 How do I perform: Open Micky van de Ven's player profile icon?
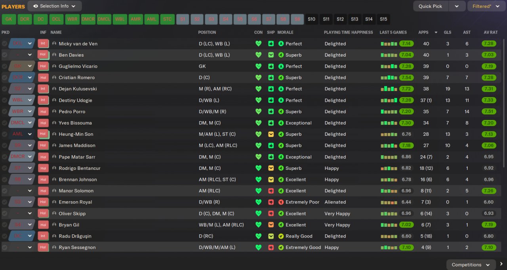54,44
